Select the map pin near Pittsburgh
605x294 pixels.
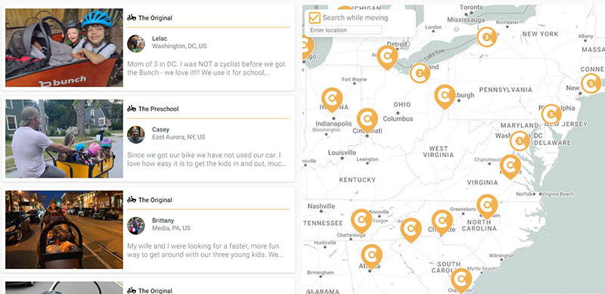click(445, 97)
